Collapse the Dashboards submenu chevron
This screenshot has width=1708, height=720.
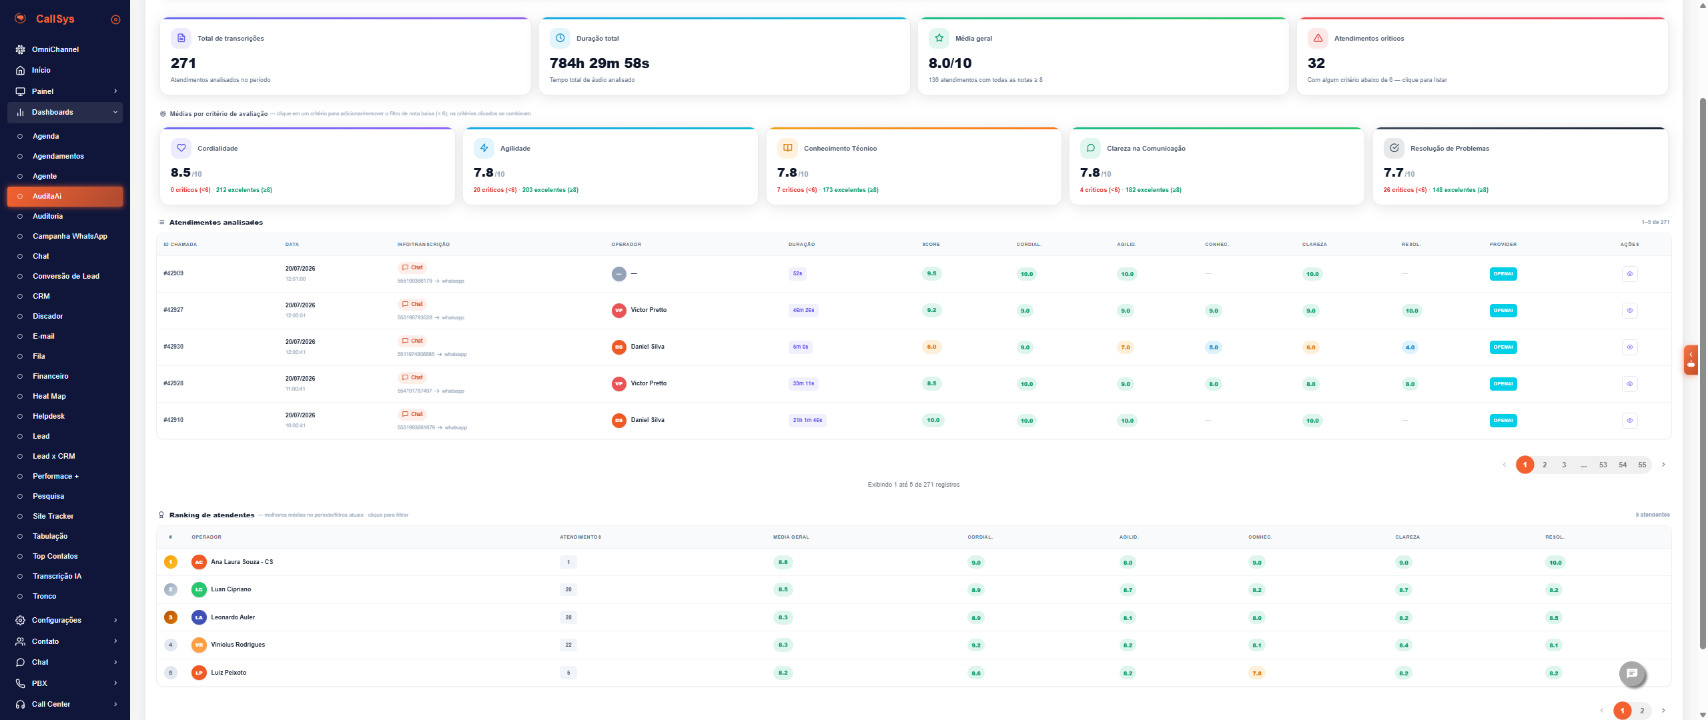(x=115, y=112)
